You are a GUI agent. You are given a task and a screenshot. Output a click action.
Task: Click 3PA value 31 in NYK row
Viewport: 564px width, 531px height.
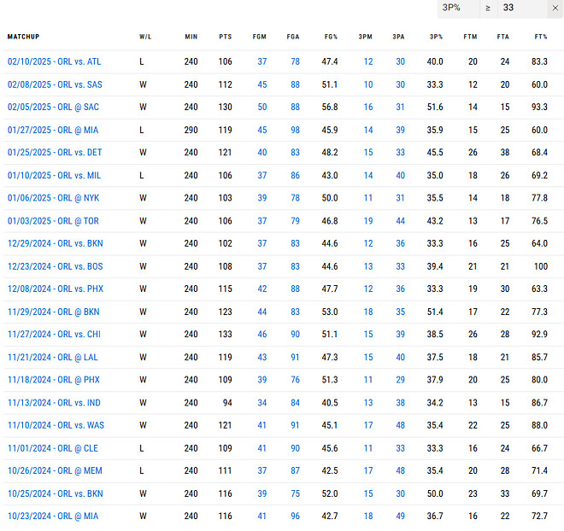400,198
